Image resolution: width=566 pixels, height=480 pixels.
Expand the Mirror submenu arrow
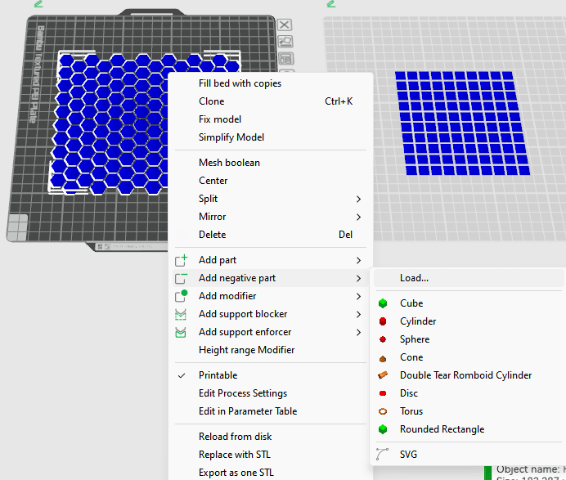pos(358,217)
